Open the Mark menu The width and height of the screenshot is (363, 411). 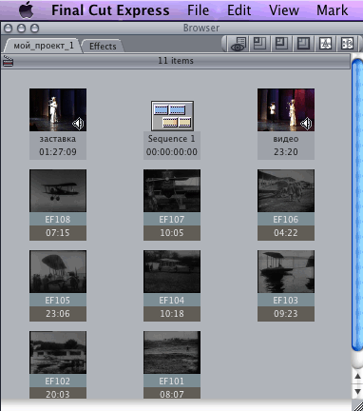(333, 10)
